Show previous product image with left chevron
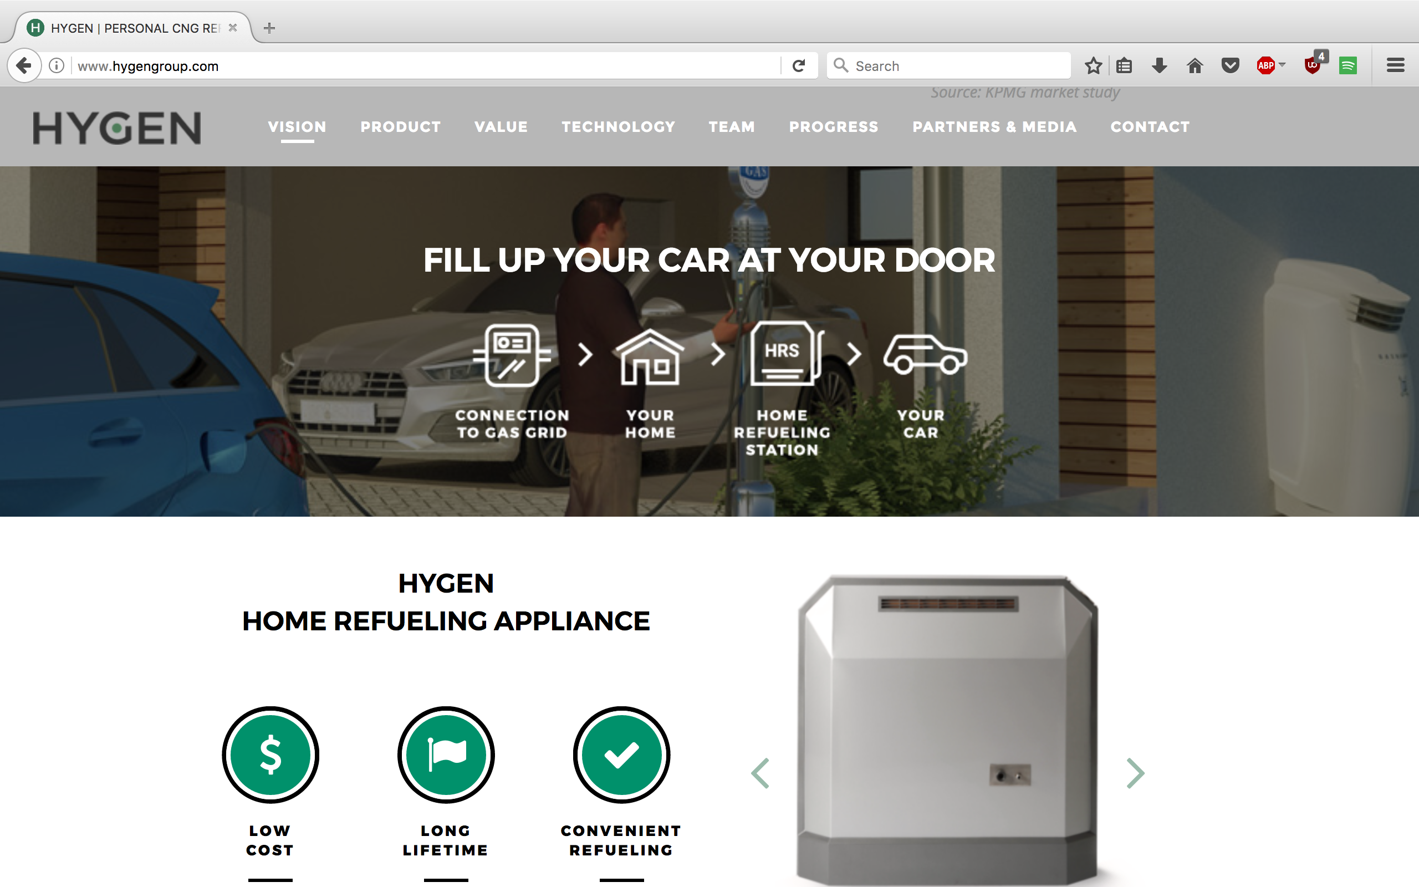Image resolution: width=1419 pixels, height=887 pixels. (760, 773)
